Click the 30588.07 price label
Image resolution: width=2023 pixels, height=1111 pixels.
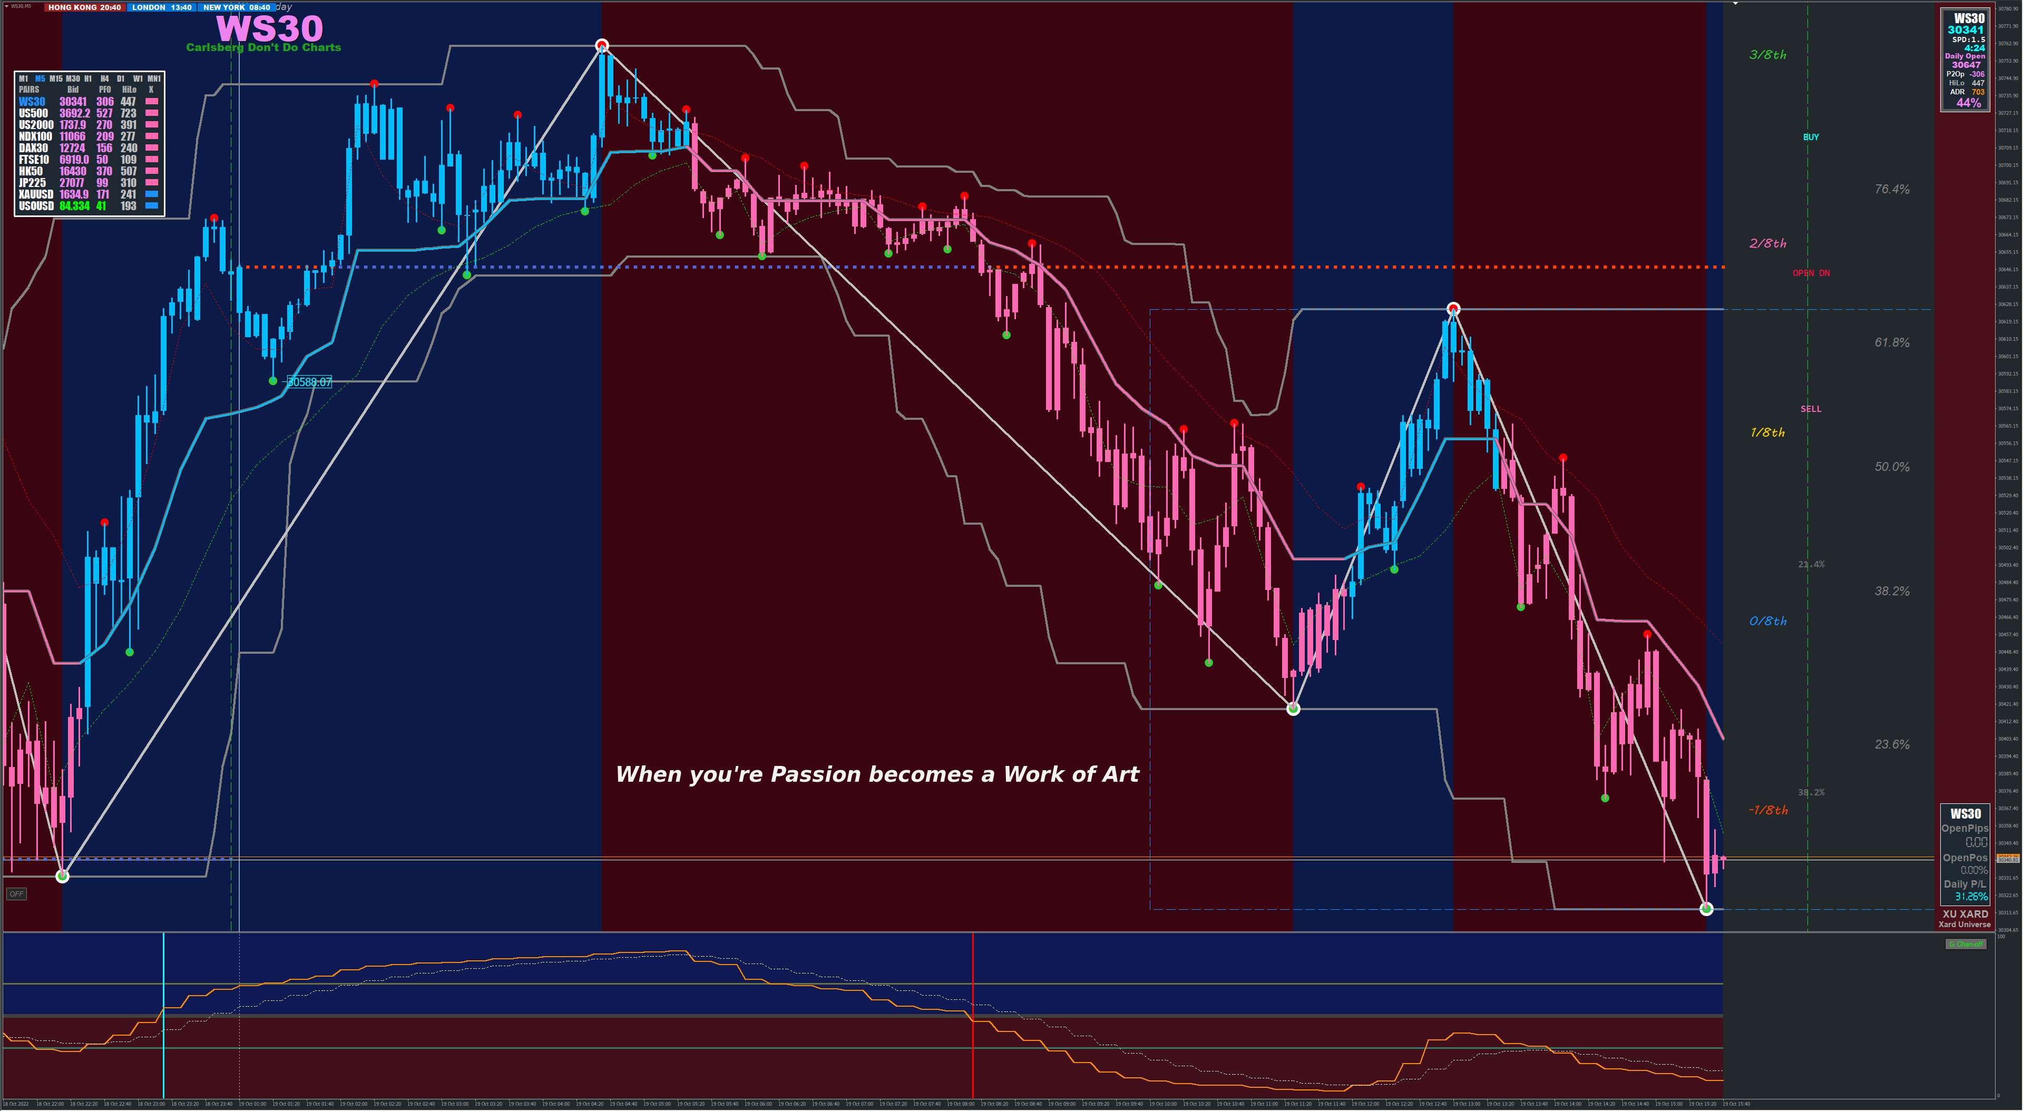pyautogui.click(x=309, y=382)
